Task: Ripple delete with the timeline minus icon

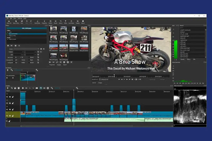Action: (x=26, y=88)
